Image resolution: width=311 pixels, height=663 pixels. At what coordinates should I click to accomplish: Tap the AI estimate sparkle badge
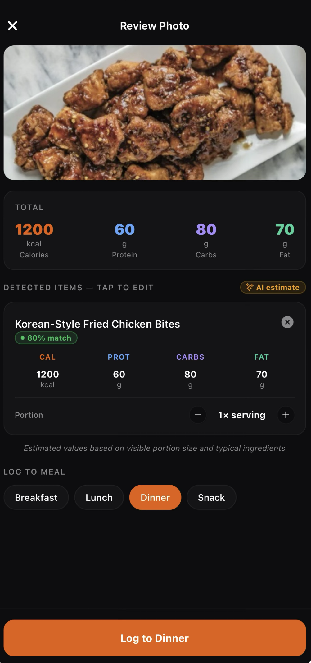(x=273, y=287)
